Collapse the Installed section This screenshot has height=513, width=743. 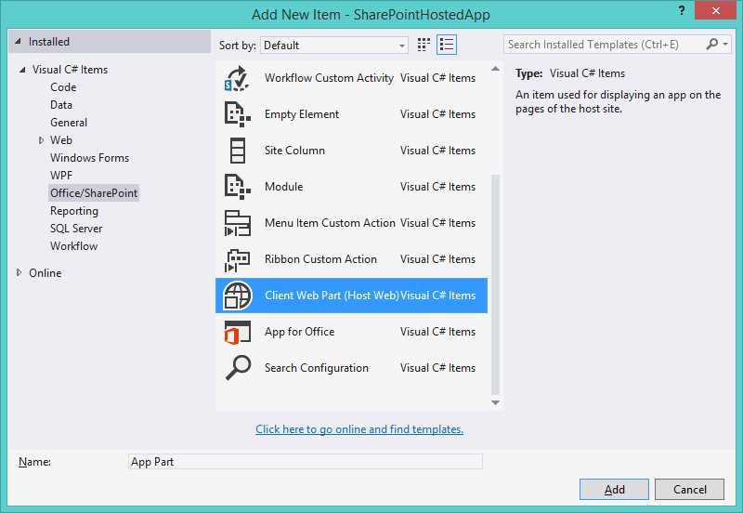pyautogui.click(x=18, y=42)
